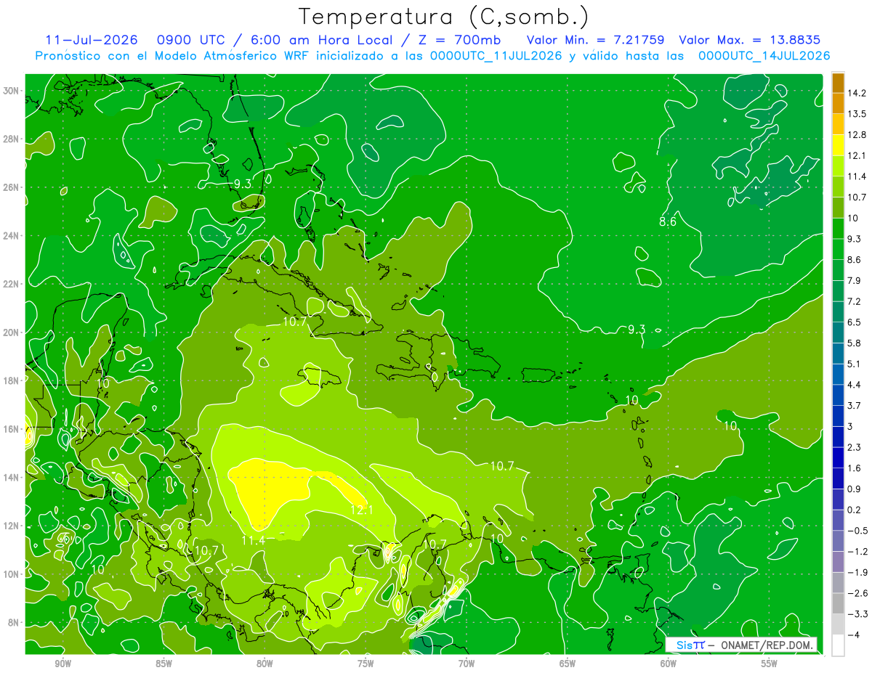Click the '12.8' colorbar scale label
Screen dimensions: 872x673
857,135
